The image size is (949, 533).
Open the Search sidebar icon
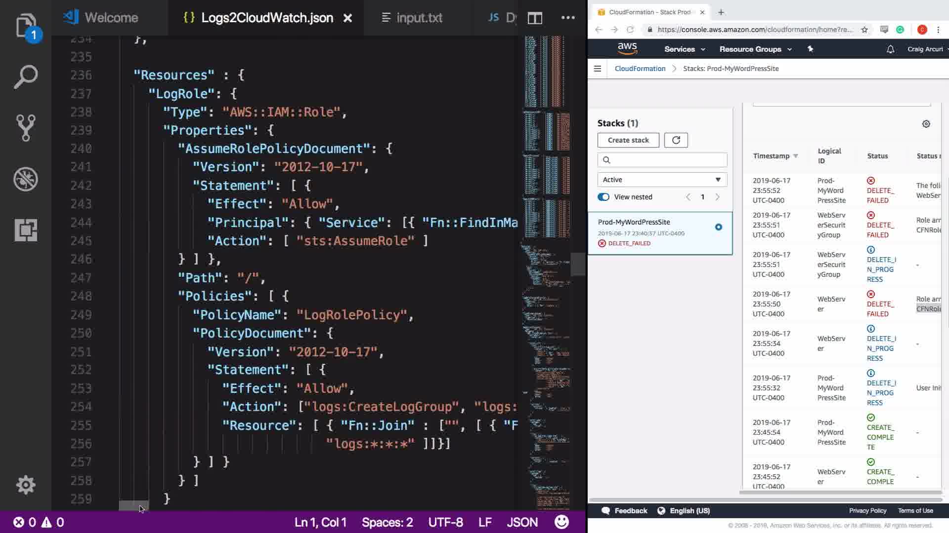(26, 77)
